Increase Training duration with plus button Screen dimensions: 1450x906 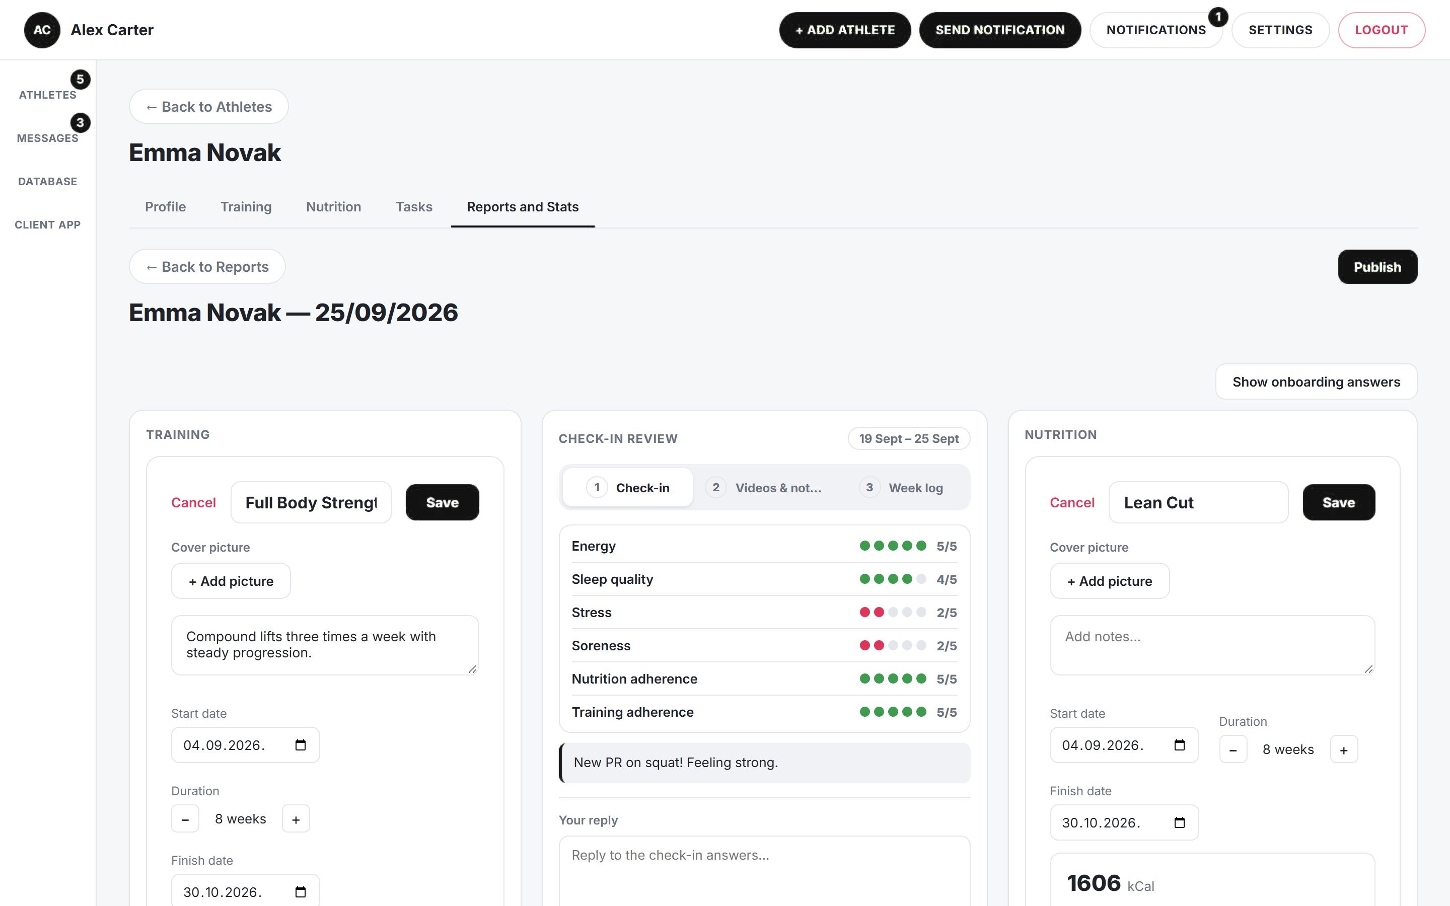click(x=296, y=818)
